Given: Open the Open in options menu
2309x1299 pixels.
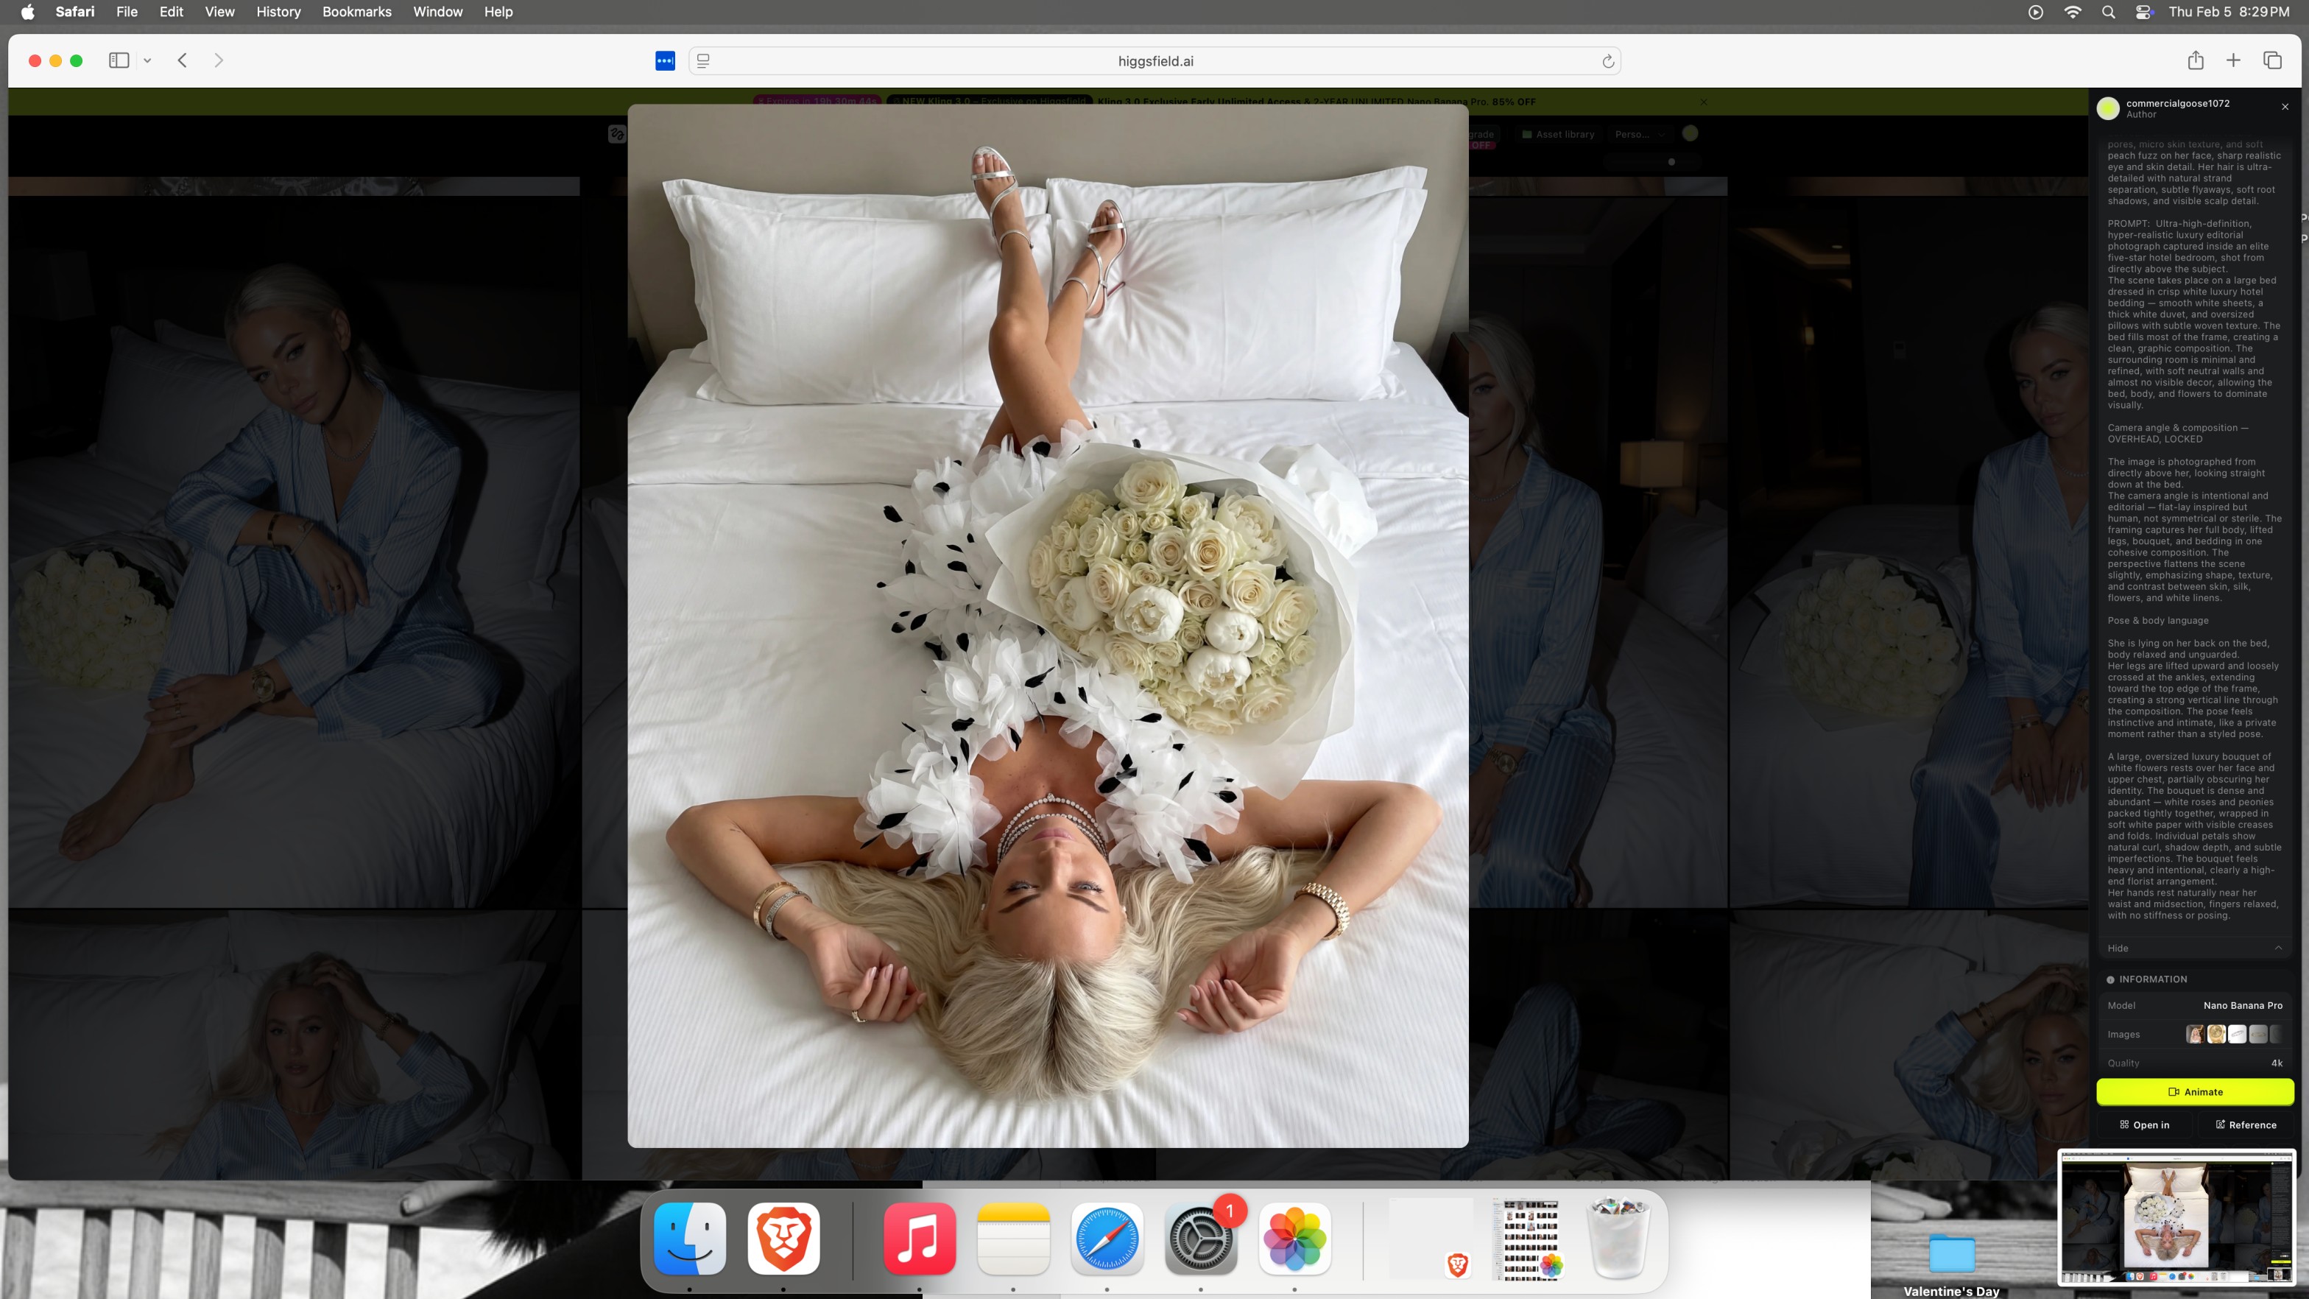Looking at the screenshot, I should [2144, 1124].
